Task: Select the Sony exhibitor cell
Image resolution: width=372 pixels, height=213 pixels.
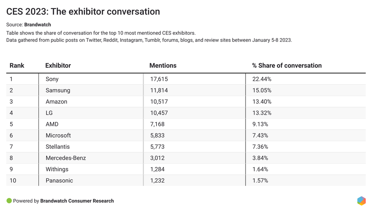Action: 52,79
